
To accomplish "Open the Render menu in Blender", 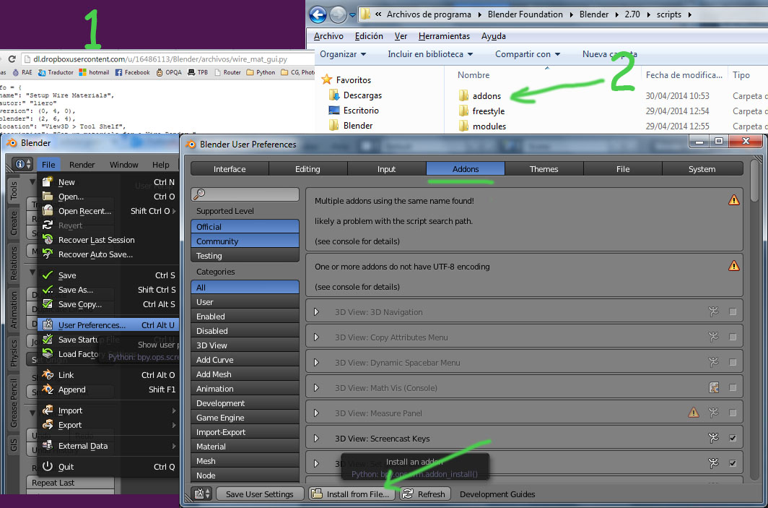I will tap(82, 164).
